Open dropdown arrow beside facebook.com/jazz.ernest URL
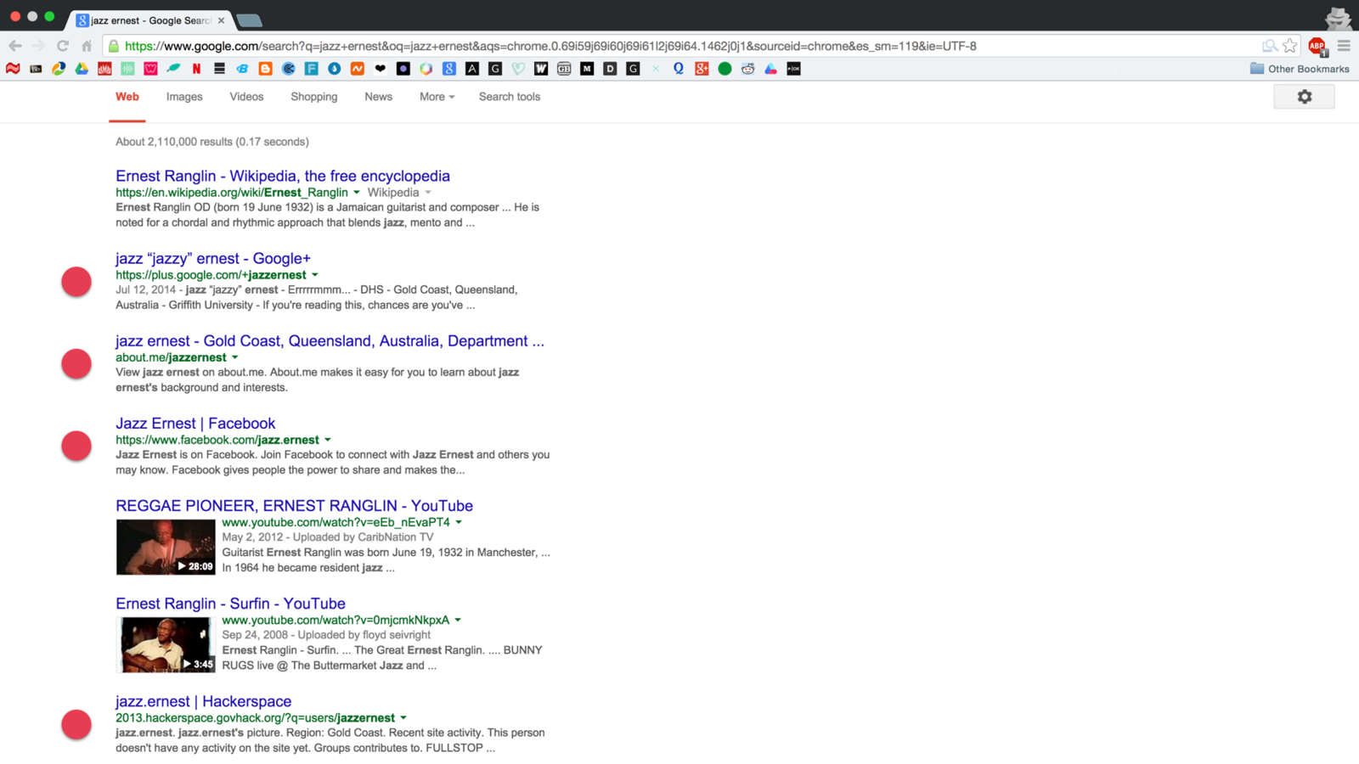 click(x=328, y=440)
